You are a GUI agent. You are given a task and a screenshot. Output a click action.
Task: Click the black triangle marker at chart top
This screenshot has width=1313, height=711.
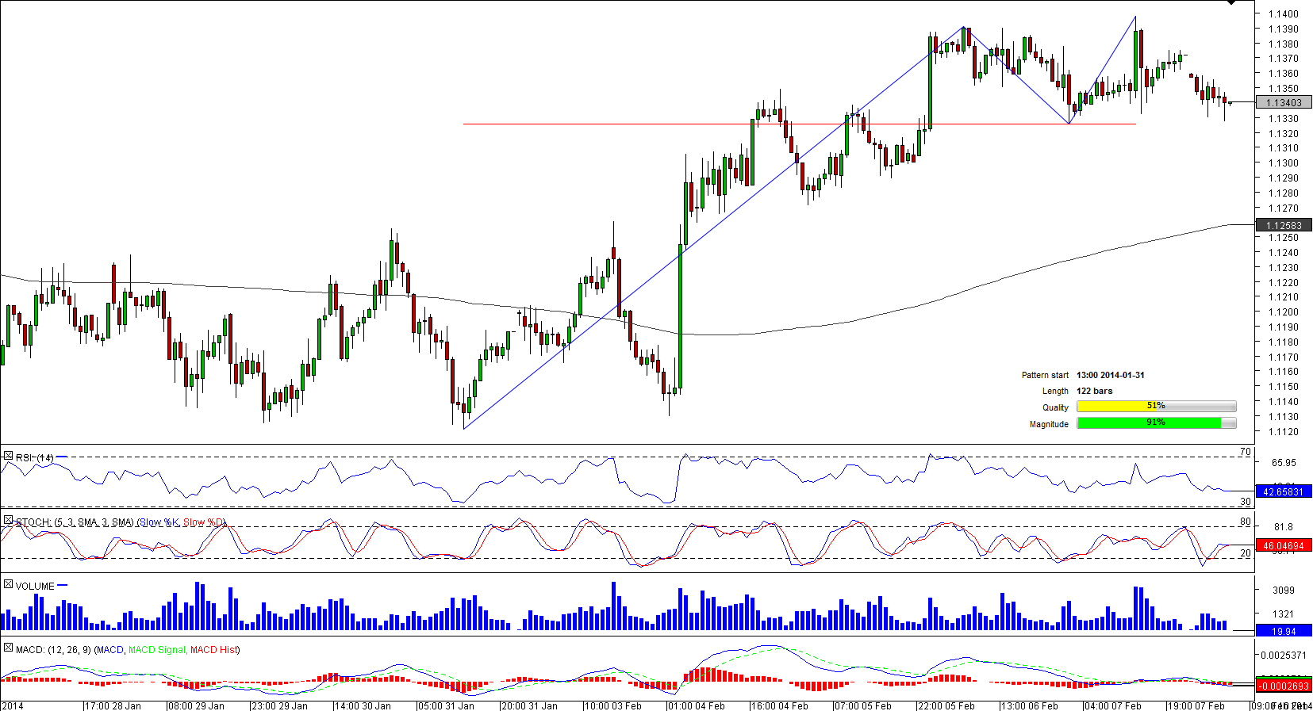1231,3
